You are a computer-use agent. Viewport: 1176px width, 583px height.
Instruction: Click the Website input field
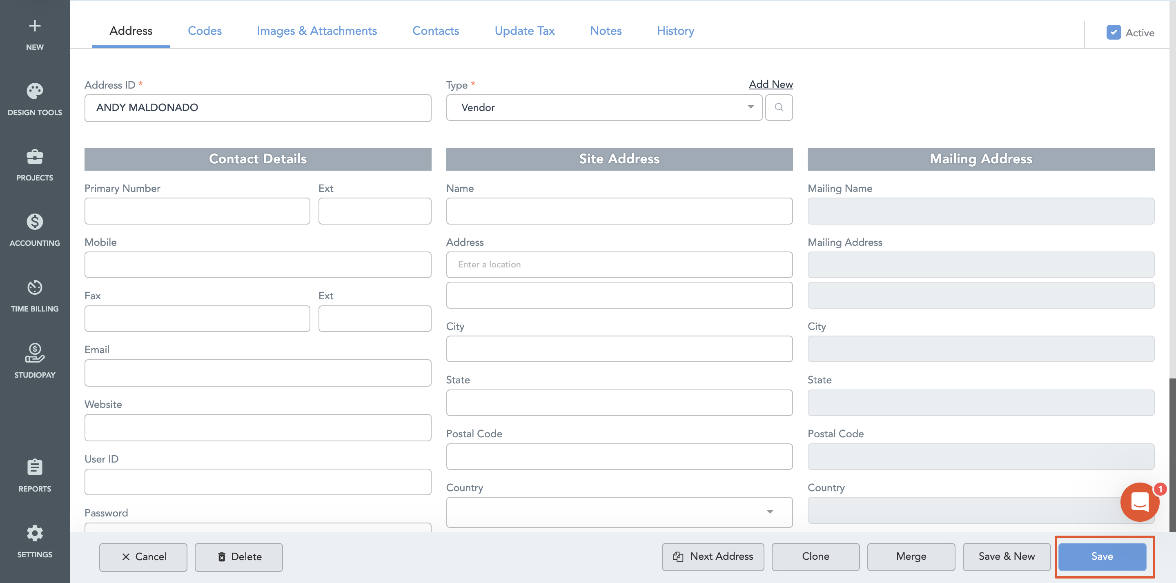click(258, 427)
